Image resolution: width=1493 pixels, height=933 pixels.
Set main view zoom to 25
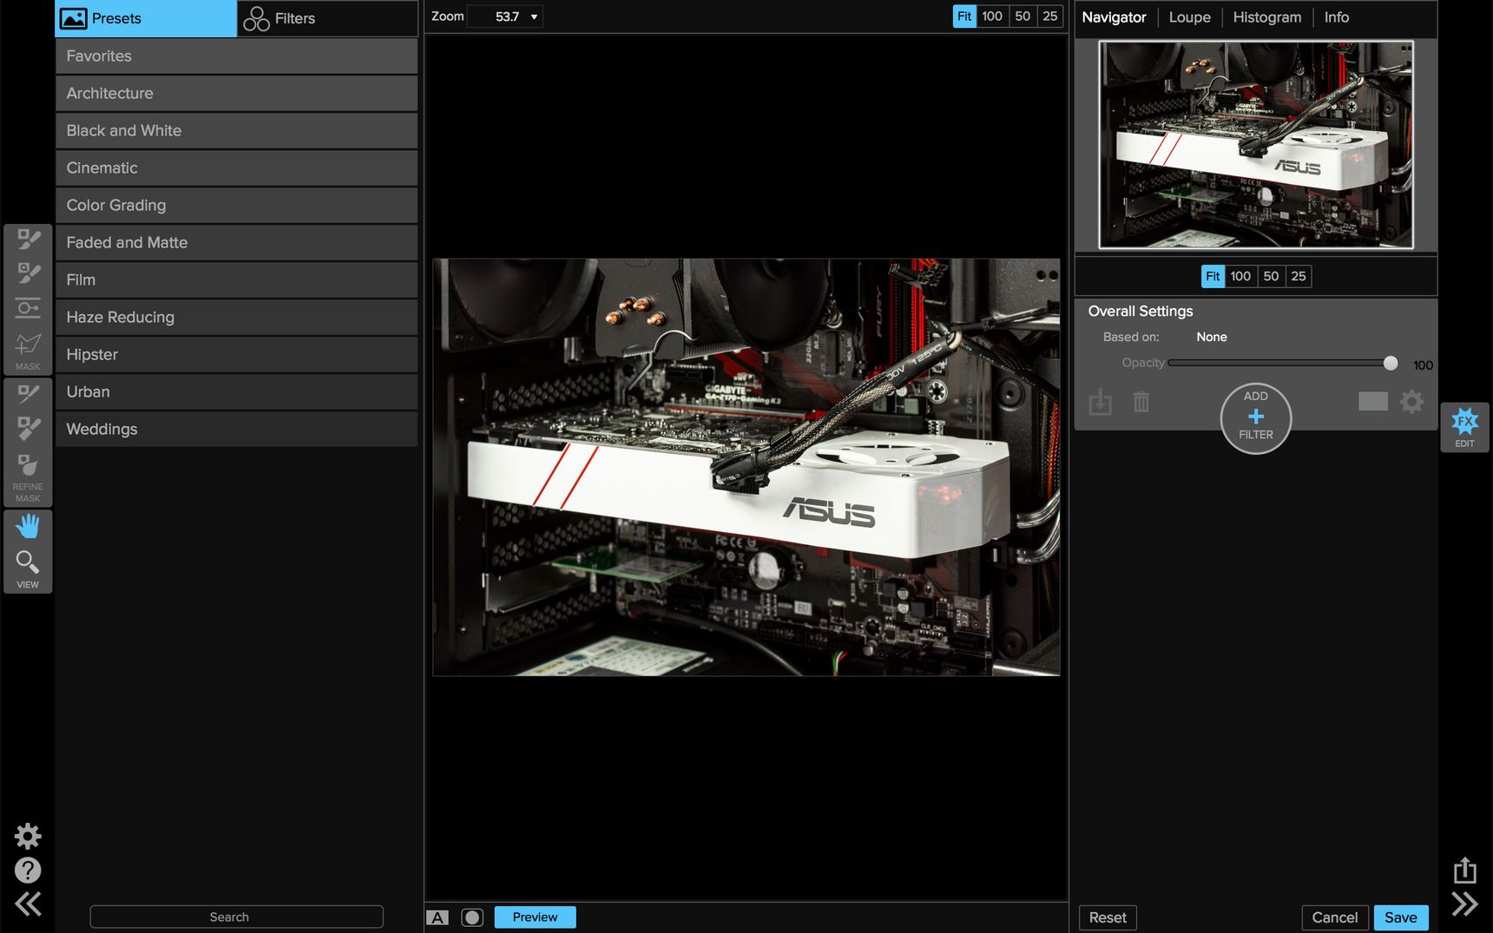point(1050,16)
